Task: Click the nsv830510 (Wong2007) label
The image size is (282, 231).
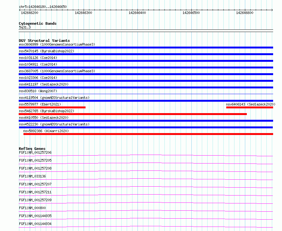Action: click(38, 91)
